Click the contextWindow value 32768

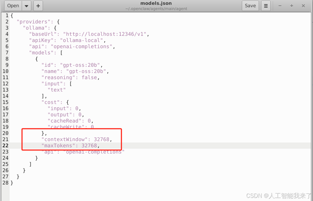[x=101, y=139]
